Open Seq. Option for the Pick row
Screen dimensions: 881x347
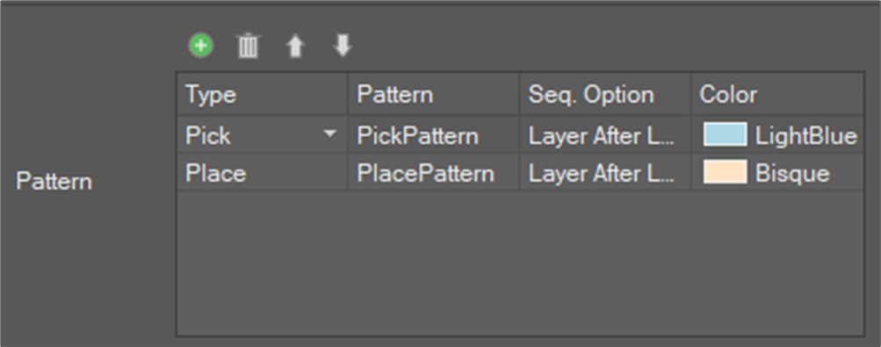tap(605, 135)
